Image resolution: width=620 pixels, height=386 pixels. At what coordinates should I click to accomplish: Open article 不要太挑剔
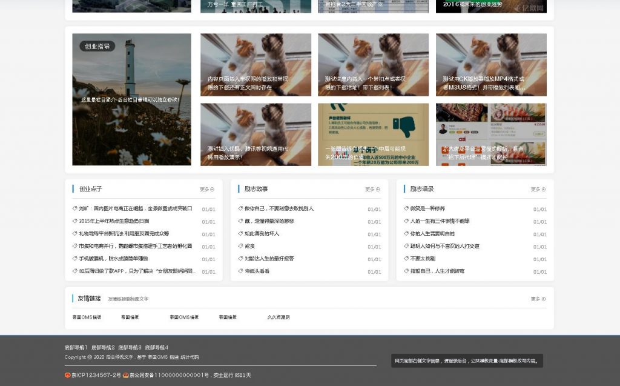point(423,259)
